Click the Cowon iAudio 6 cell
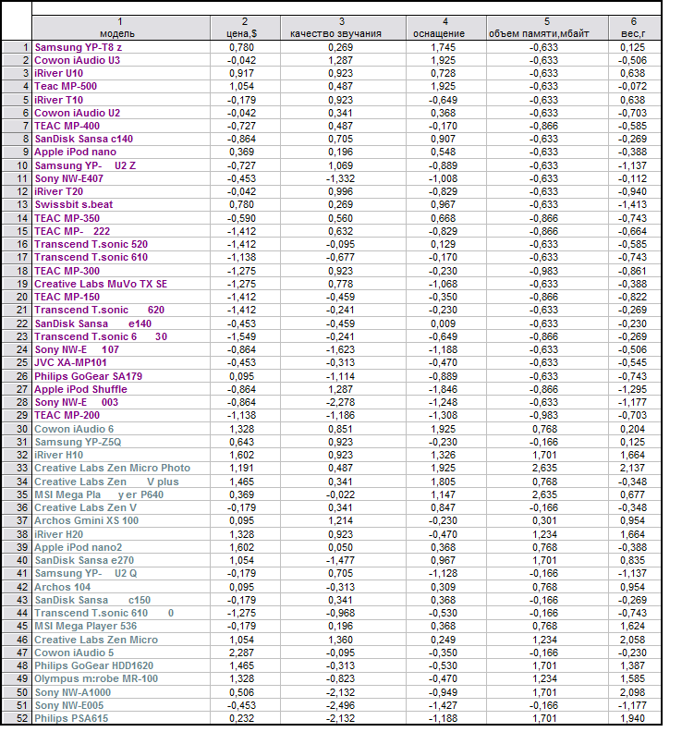The height and width of the screenshot is (732, 682). (121, 430)
